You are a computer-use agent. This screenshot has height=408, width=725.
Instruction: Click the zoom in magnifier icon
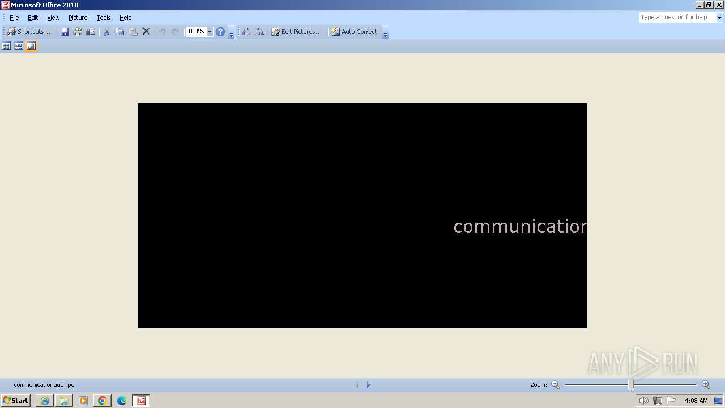tap(706, 385)
